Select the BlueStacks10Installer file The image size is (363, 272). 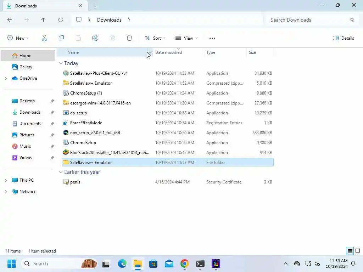pyautogui.click(x=168, y=153)
